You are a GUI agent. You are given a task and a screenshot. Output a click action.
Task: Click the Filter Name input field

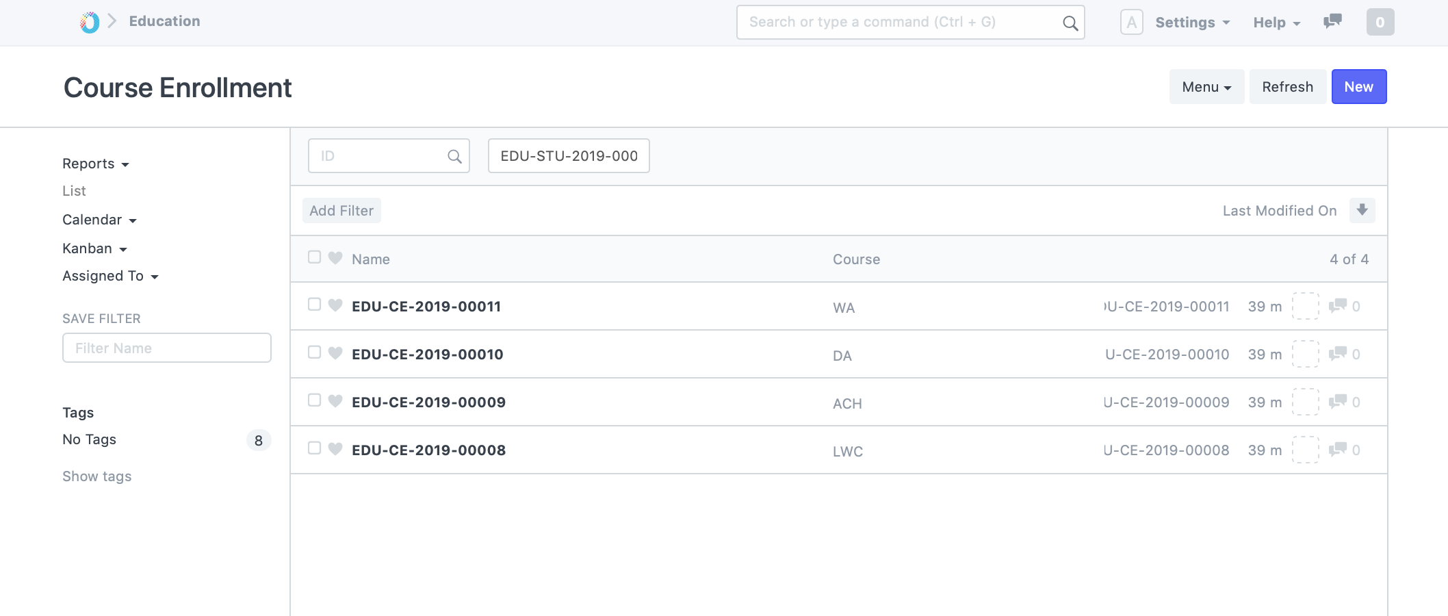pyautogui.click(x=167, y=348)
